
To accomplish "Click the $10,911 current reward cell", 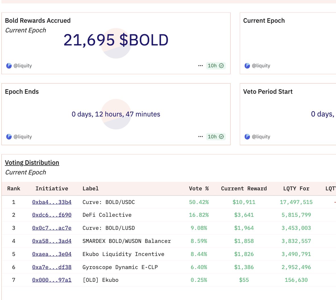I will pyautogui.click(x=244, y=202).
